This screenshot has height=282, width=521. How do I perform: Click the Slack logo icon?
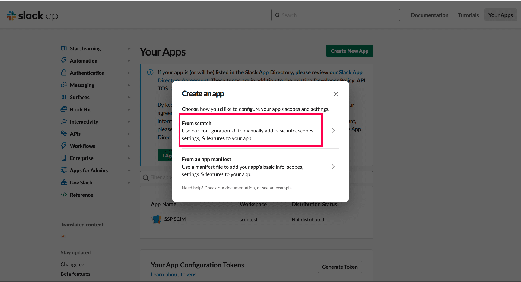coord(11,16)
